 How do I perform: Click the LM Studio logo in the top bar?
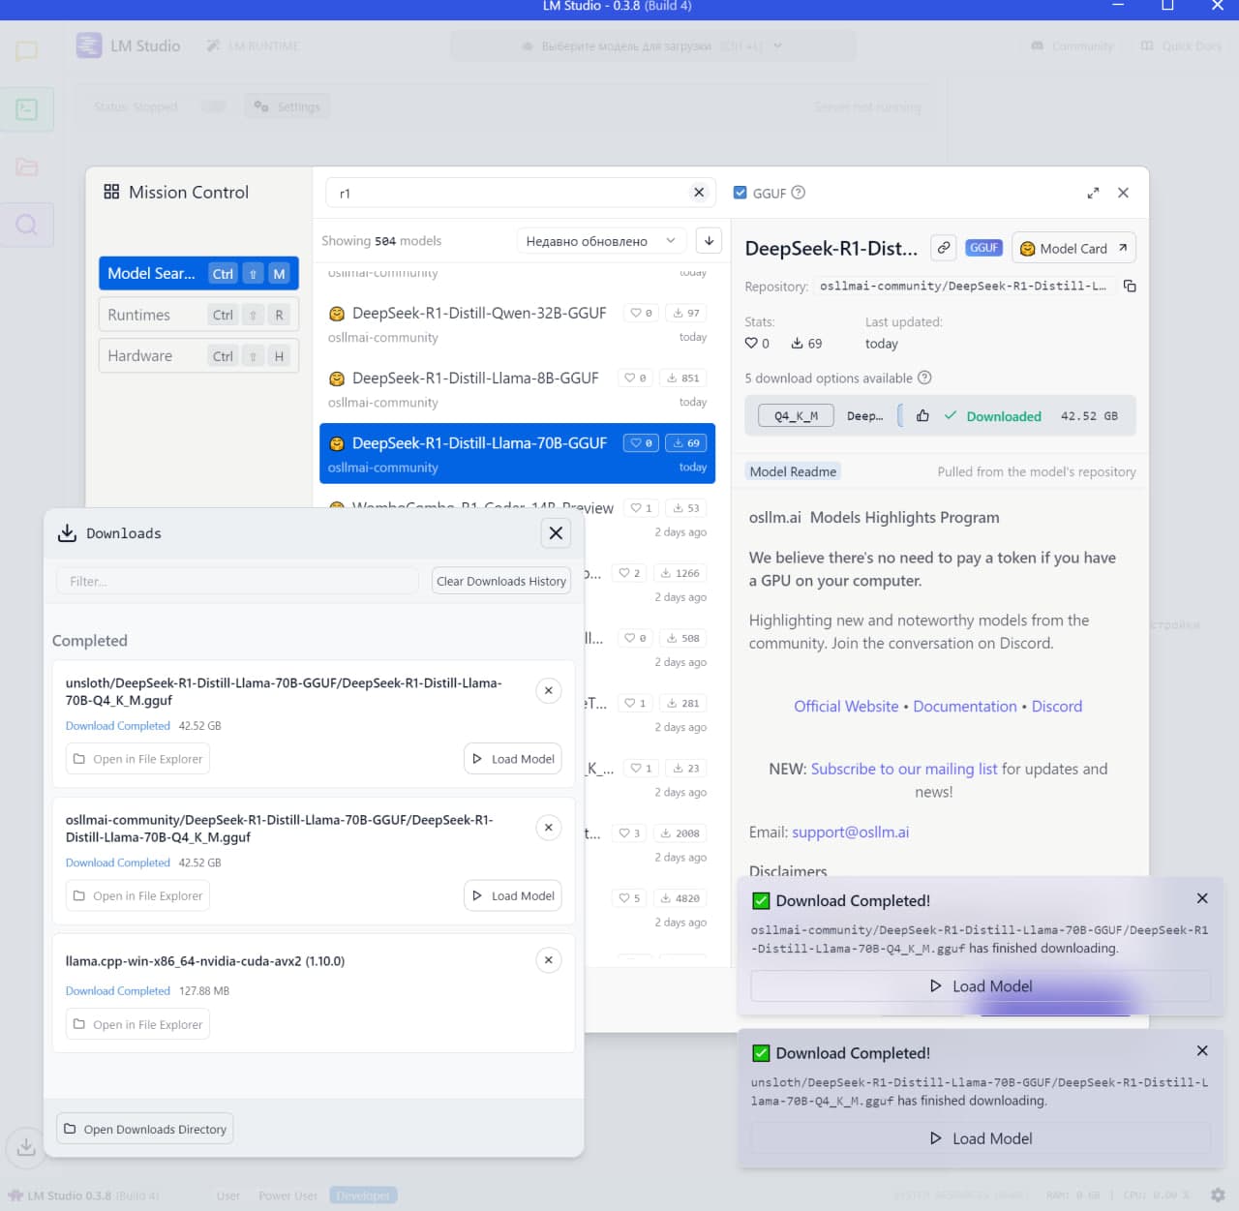pyautogui.click(x=89, y=45)
